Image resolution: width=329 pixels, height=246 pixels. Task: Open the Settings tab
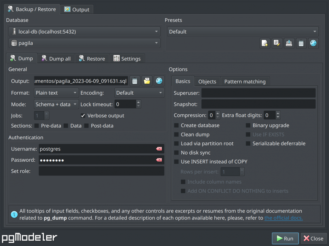127,58
